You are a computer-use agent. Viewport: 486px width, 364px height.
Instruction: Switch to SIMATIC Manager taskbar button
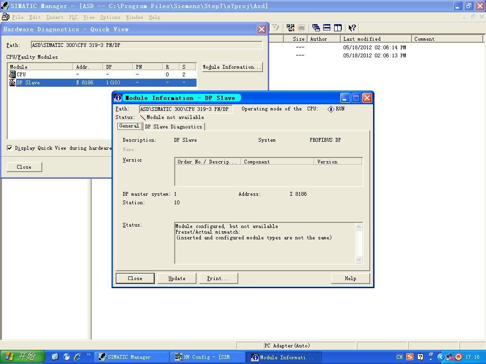coord(131,357)
